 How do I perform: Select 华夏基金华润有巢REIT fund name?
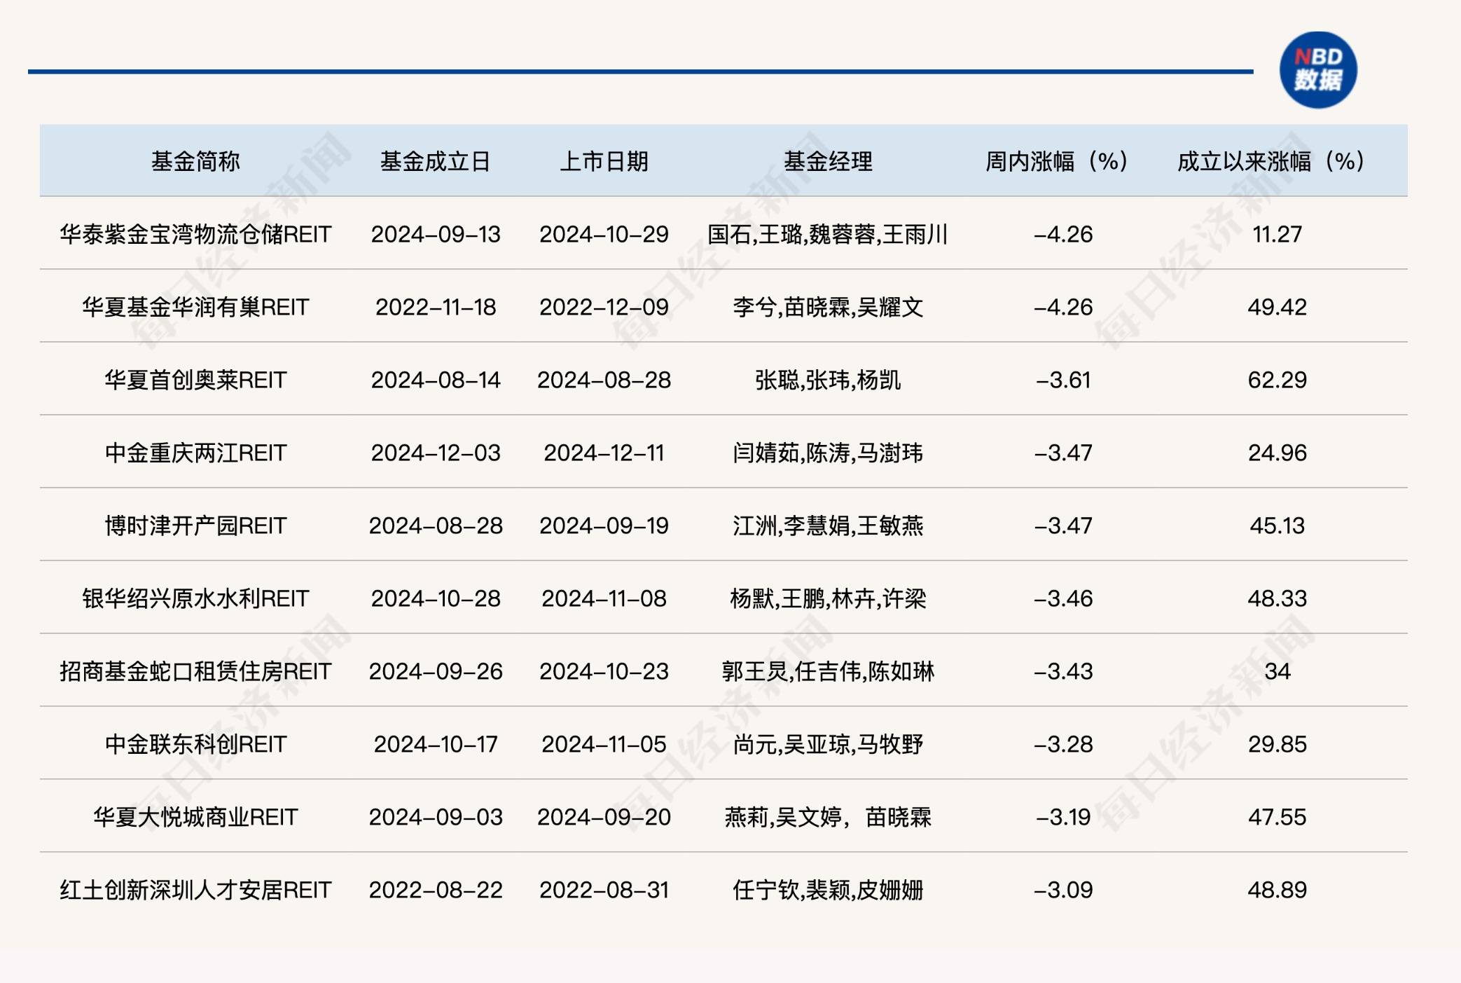195,307
